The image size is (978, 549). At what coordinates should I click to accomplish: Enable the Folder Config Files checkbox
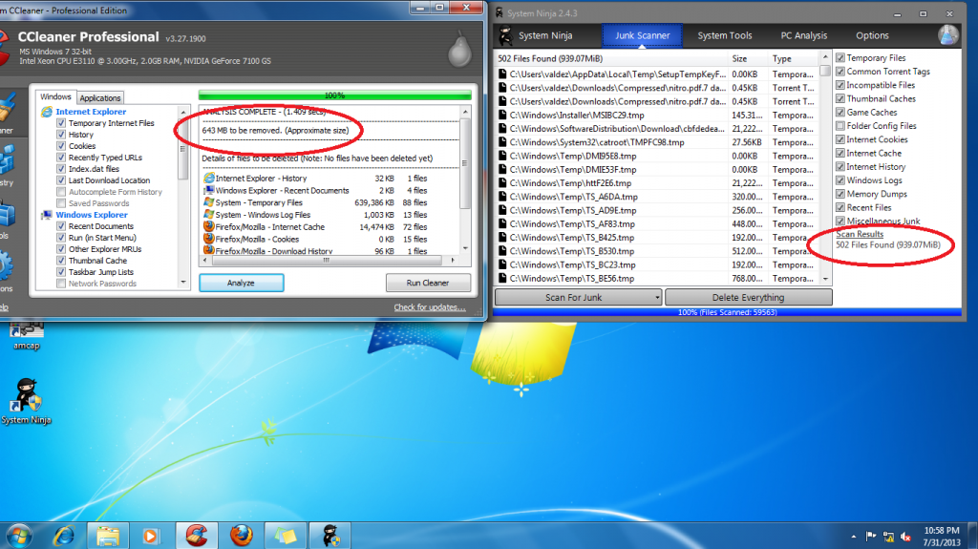tap(840, 126)
